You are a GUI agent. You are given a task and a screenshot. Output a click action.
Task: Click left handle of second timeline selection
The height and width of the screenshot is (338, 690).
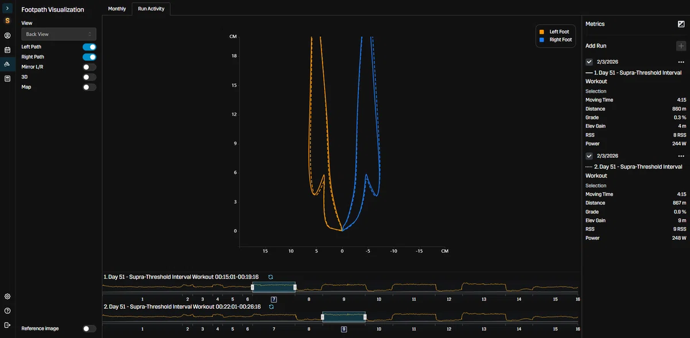point(323,317)
